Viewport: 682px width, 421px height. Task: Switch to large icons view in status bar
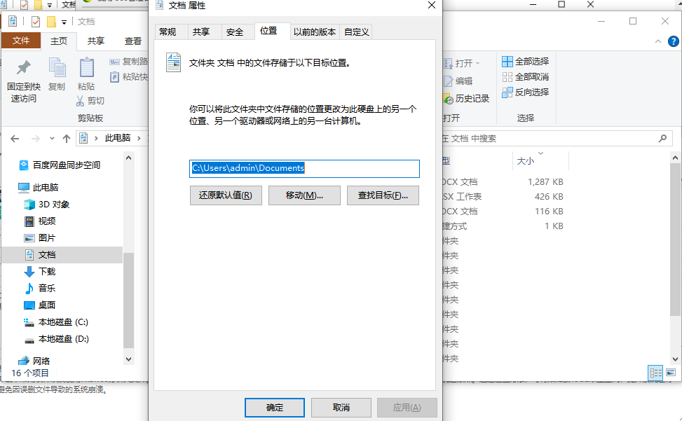671,373
